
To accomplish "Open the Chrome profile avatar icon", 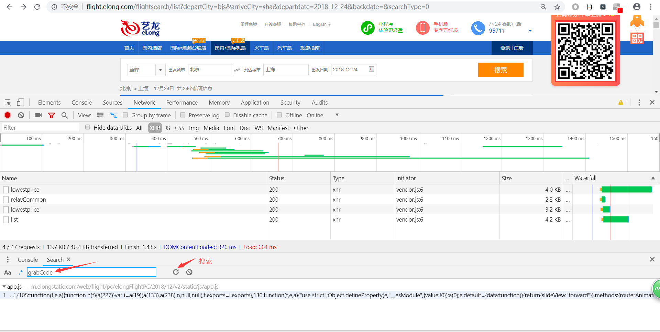I will click(637, 7).
